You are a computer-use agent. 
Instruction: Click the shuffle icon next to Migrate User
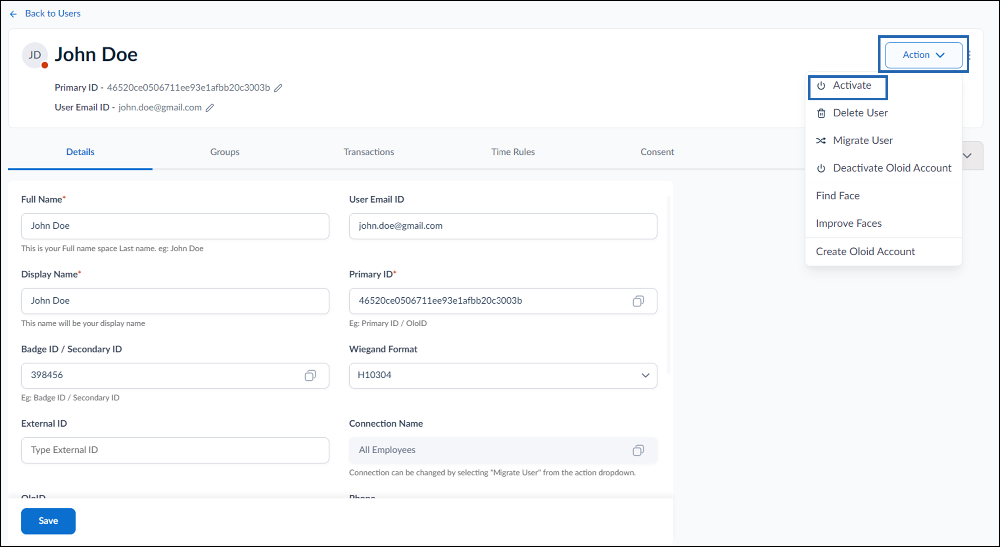[821, 141]
